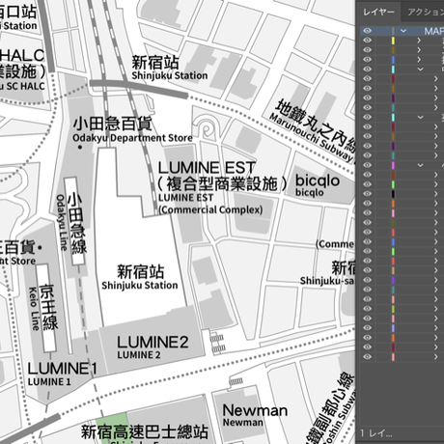Click the '小田急百貨' map label

point(113,124)
